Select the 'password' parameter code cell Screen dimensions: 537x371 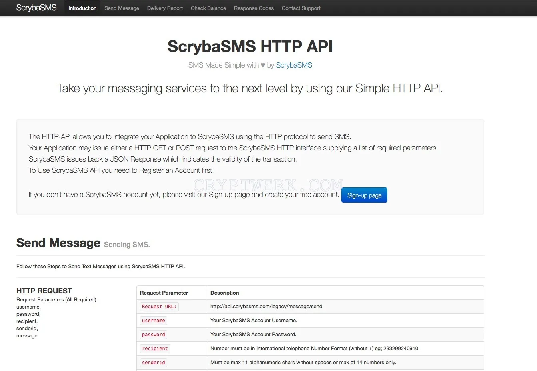click(x=154, y=335)
